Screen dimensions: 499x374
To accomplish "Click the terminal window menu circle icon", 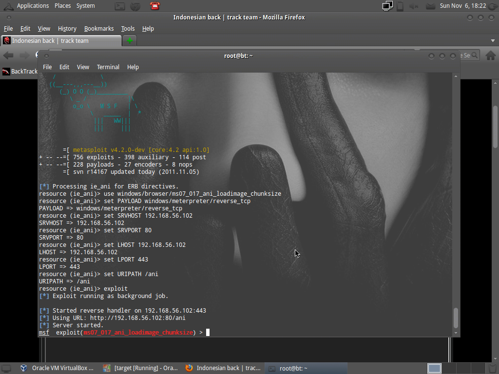I will tap(46, 56).
